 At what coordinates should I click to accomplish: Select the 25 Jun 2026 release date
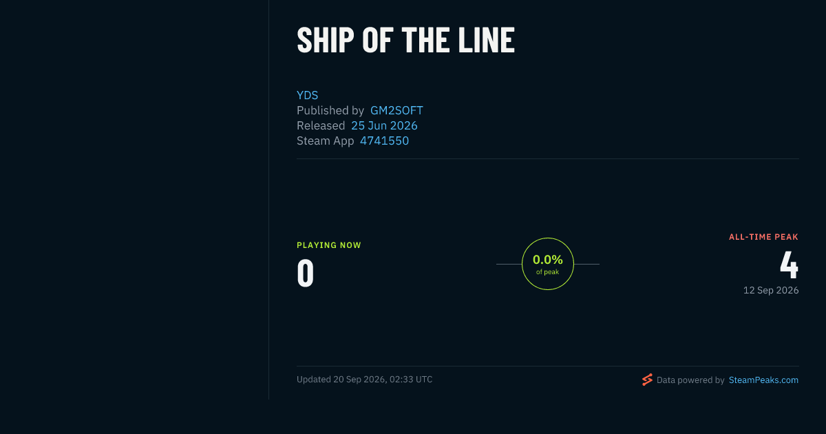point(384,125)
